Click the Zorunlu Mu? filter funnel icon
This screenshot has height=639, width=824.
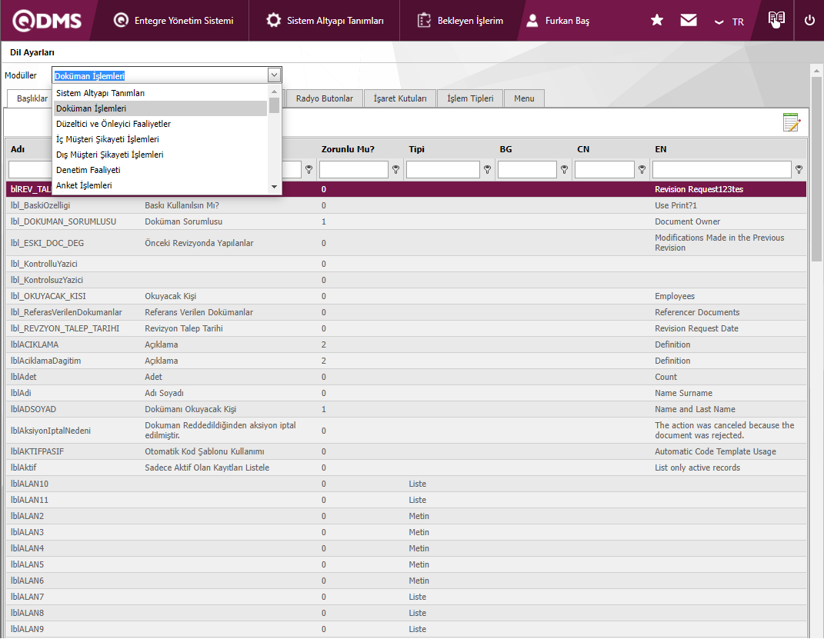tap(395, 170)
